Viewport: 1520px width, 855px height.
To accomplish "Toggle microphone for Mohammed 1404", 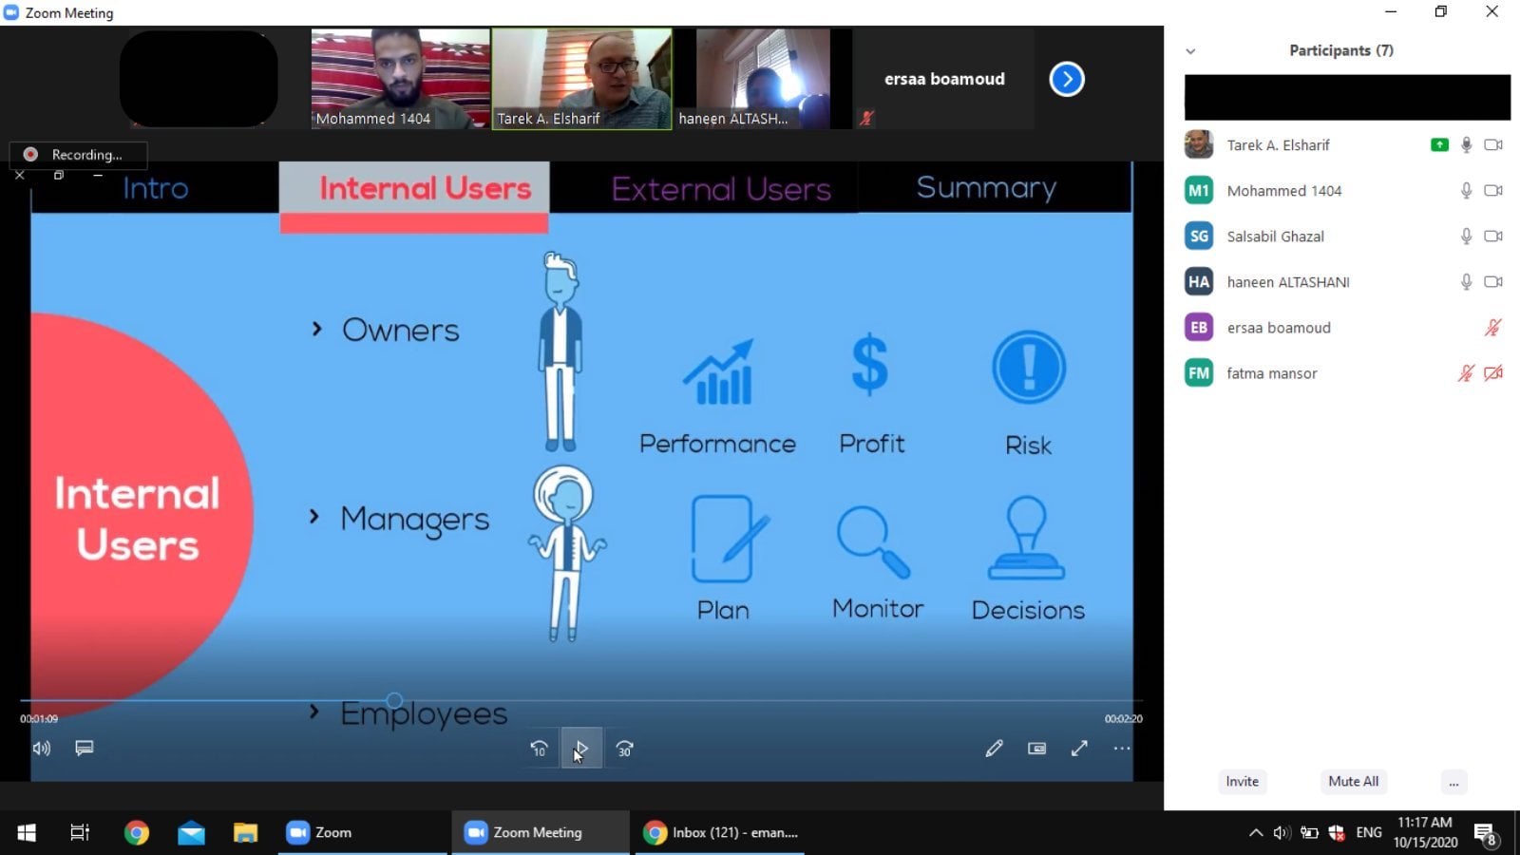I will coord(1466,191).
